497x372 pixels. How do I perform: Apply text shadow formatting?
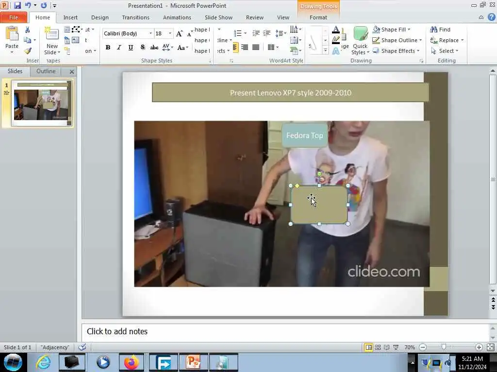(x=143, y=47)
